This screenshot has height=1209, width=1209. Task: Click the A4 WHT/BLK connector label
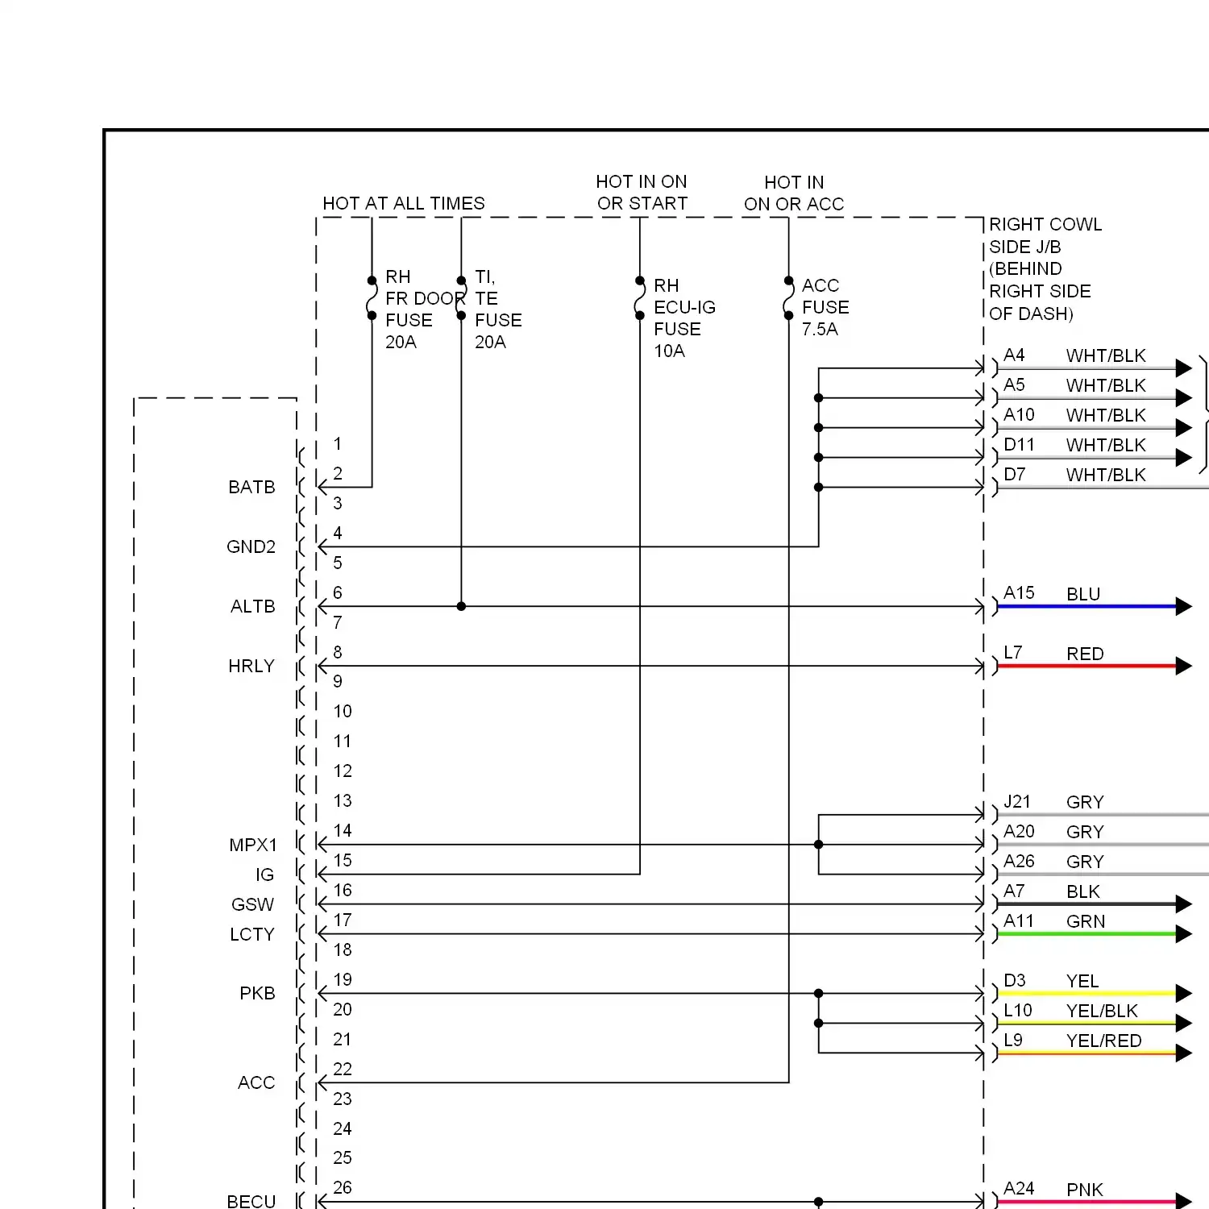tap(1074, 355)
